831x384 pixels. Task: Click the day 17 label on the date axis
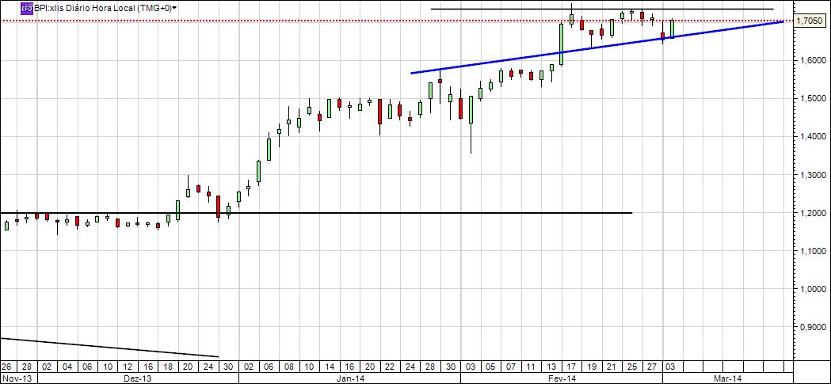[571, 367]
